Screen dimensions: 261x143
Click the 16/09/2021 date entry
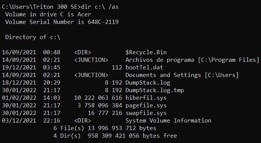pos(19,52)
